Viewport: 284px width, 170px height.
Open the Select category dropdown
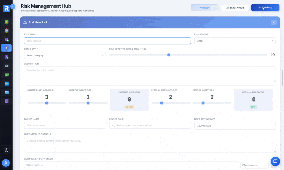[x=65, y=55]
